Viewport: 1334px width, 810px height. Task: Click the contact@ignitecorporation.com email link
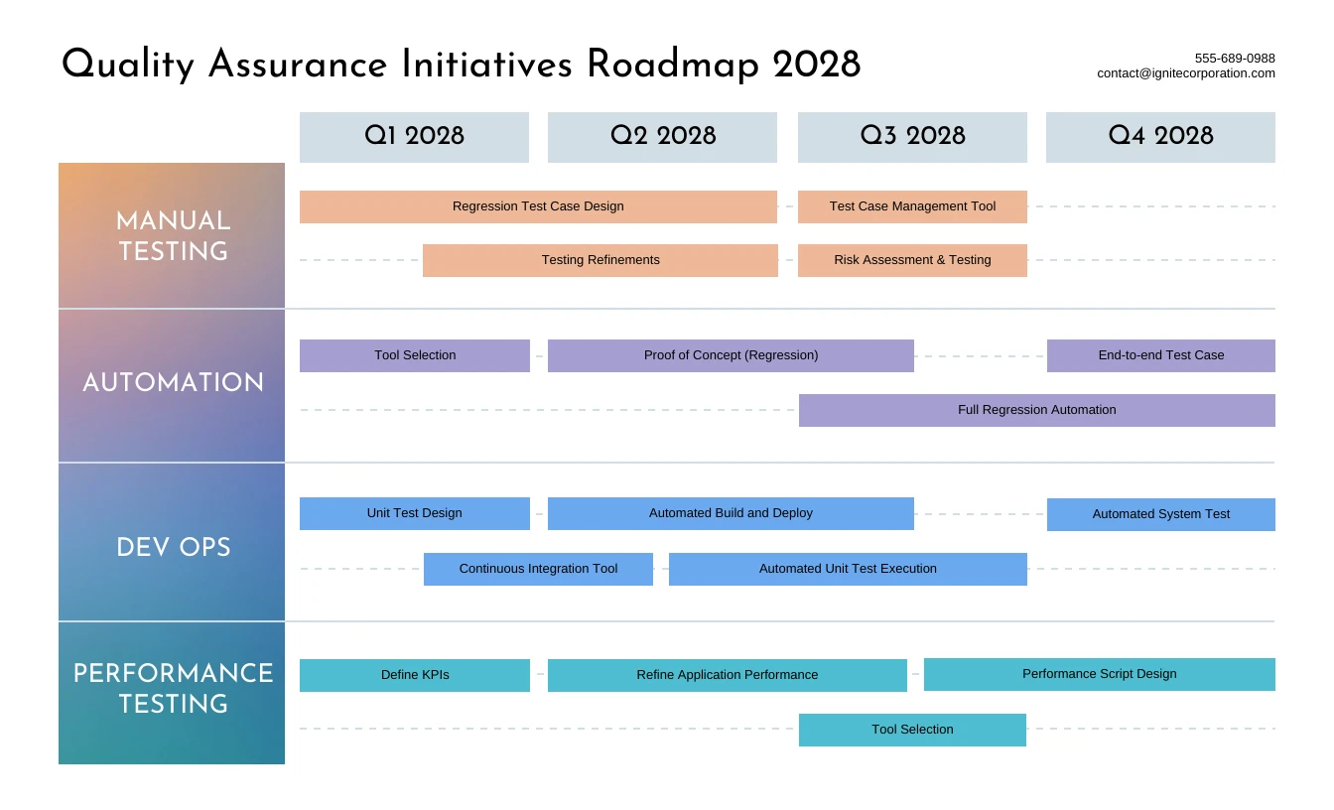(x=1185, y=72)
